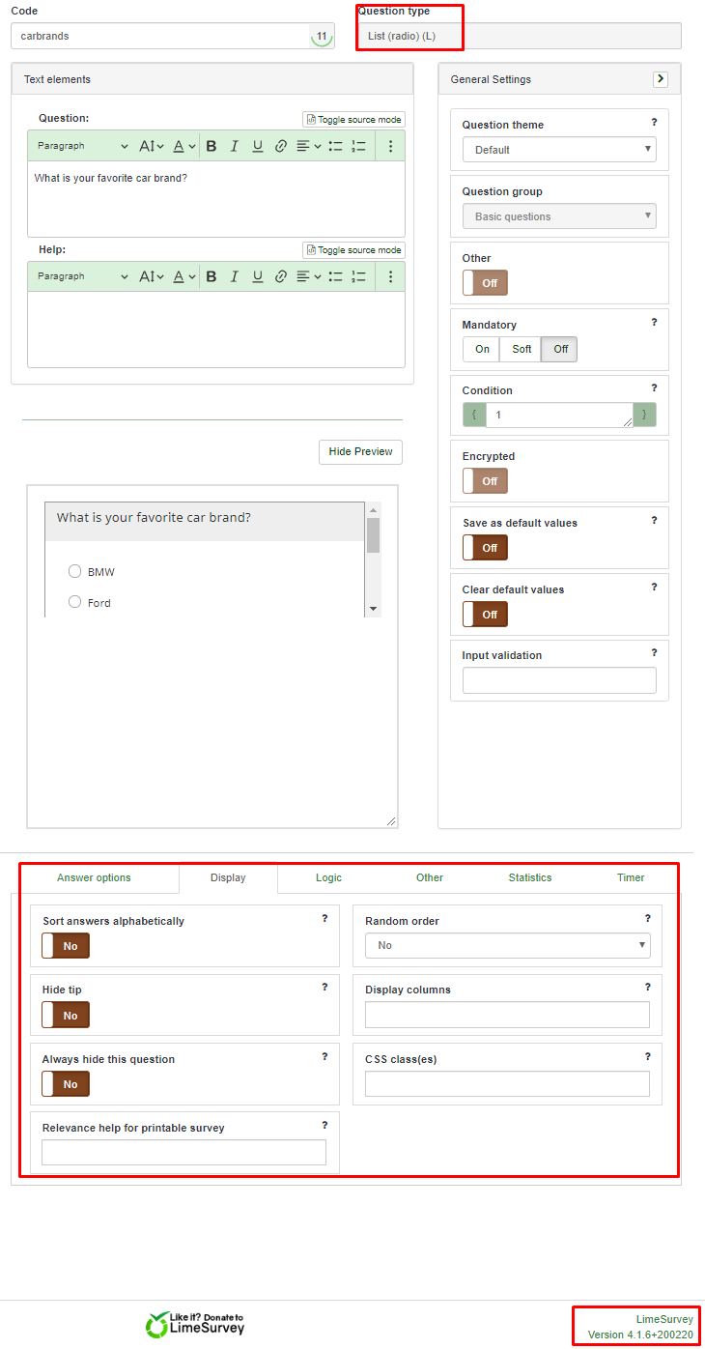This screenshot has height=1349, width=705.
Task: Open the Question type selector
Action: pyautogui.click(x=520, y=36)
